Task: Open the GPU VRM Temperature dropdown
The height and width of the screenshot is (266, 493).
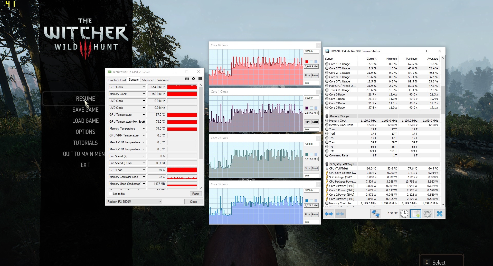Action: [144, 135]
